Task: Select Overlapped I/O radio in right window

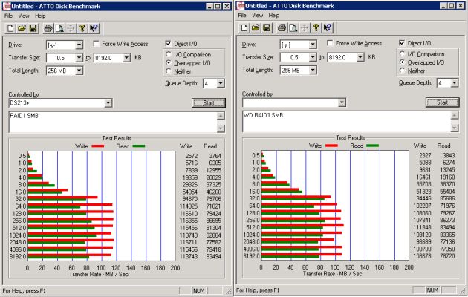Action: (x=403, y=62)
